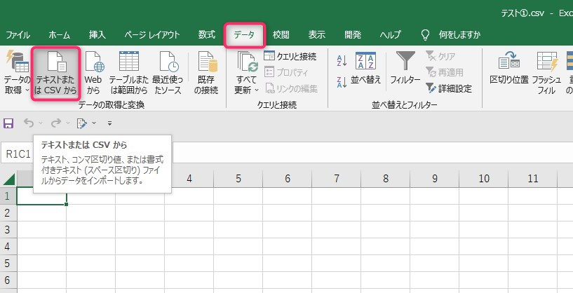Expand the すべて更新 dropdown arrow
Viewport: 573px width, 293px height.
(x=257, y=90)
